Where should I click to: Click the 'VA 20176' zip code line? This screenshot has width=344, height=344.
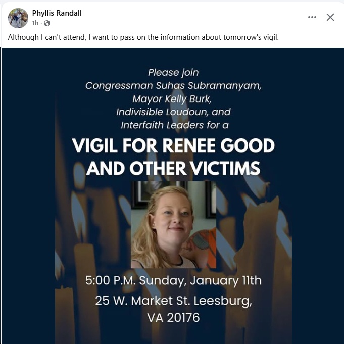point(173,318)
